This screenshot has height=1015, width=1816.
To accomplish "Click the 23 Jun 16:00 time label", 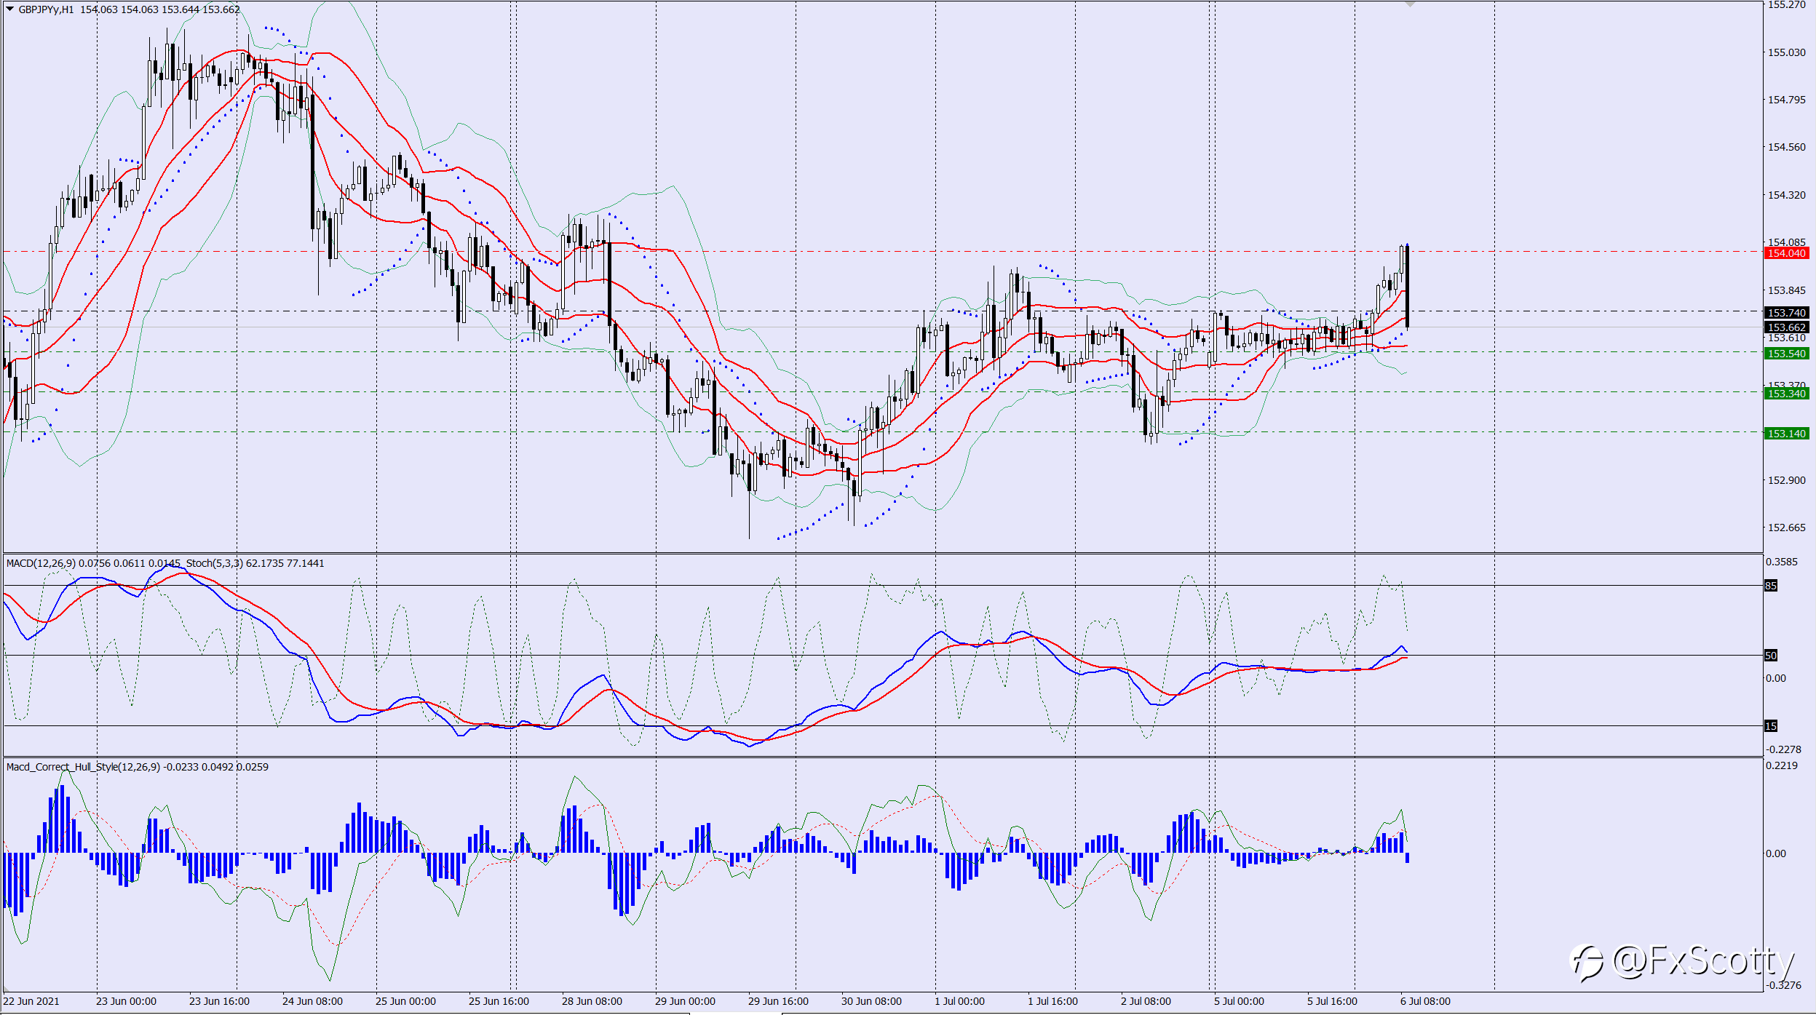I will pos(219,1001).
